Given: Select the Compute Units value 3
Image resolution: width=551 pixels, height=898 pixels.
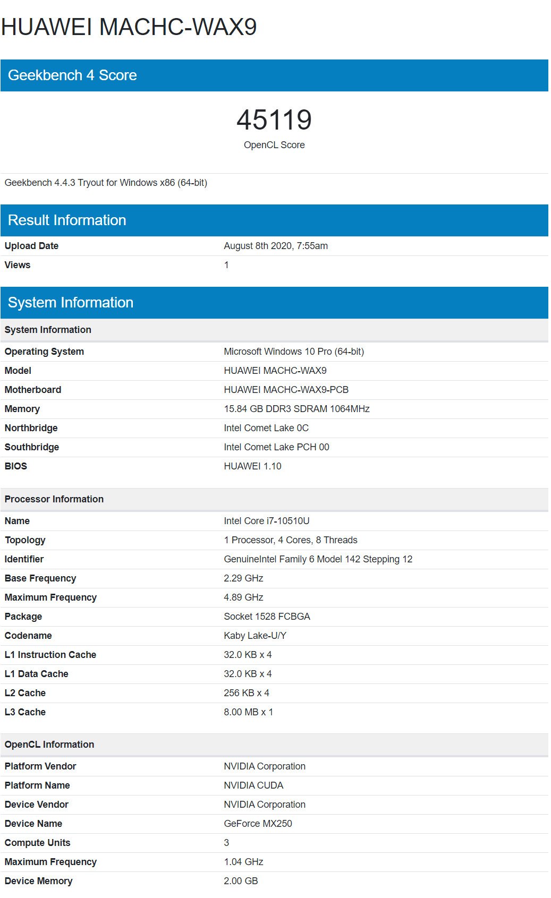Looking at the screenshot, I should tap(226, 843).
